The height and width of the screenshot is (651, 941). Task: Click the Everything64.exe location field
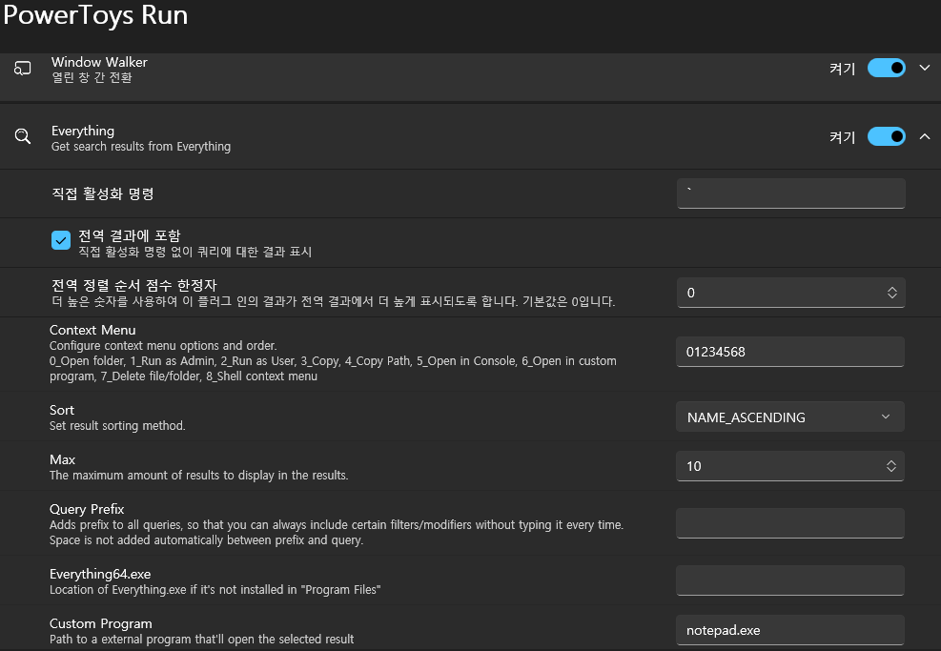tap(789, 580)
